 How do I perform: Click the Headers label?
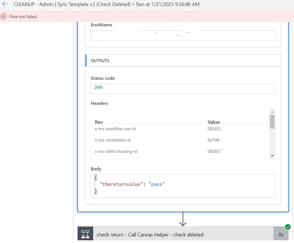point(100,103)
